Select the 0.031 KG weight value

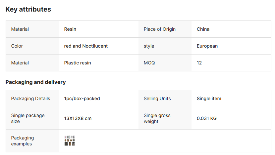tap(207, 118)
